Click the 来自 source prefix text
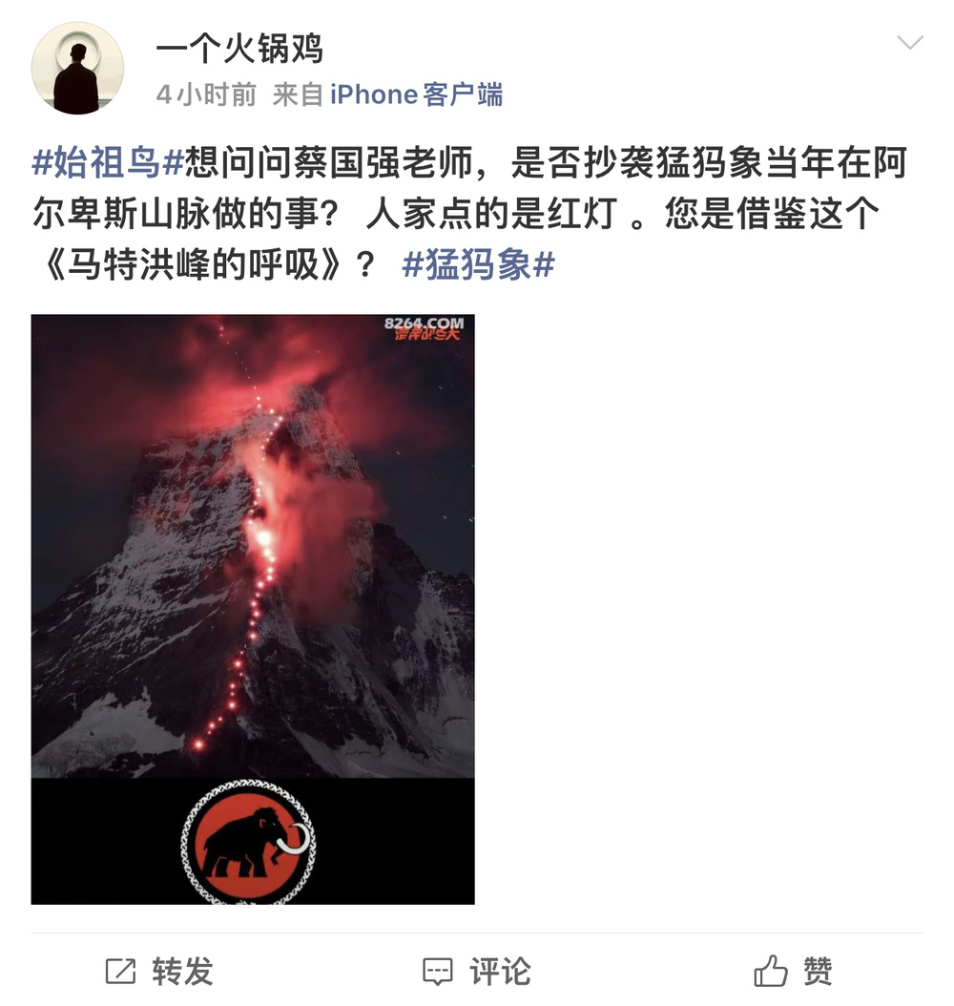The height and width of the screenshot is (1006, 954). [x=298, y=94]
